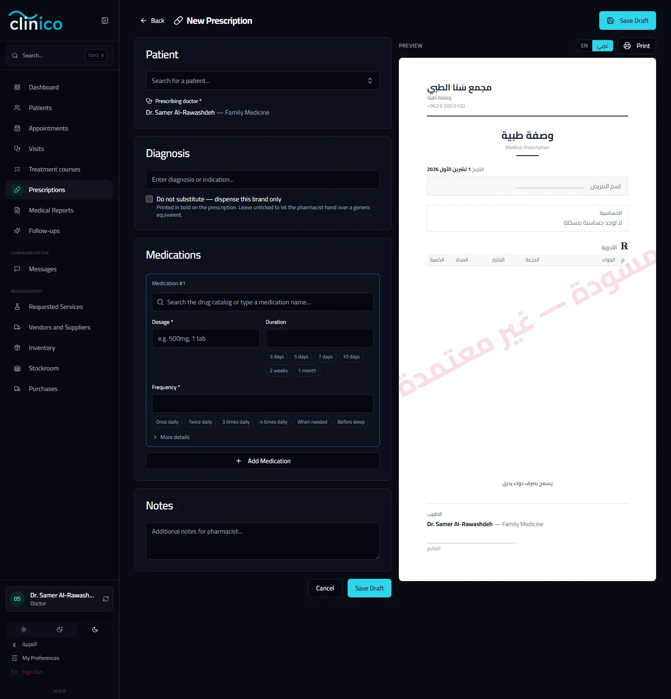Screen dimensions: 671x699
Task: Choose the 2 weeks duration chip
Action: tap(279, 371)
